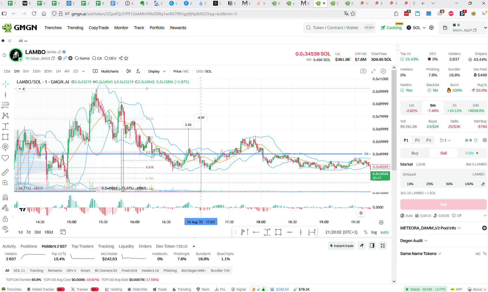Select the text annotation tool
This screenshot has width=488, height=292.
coord(5,126)
